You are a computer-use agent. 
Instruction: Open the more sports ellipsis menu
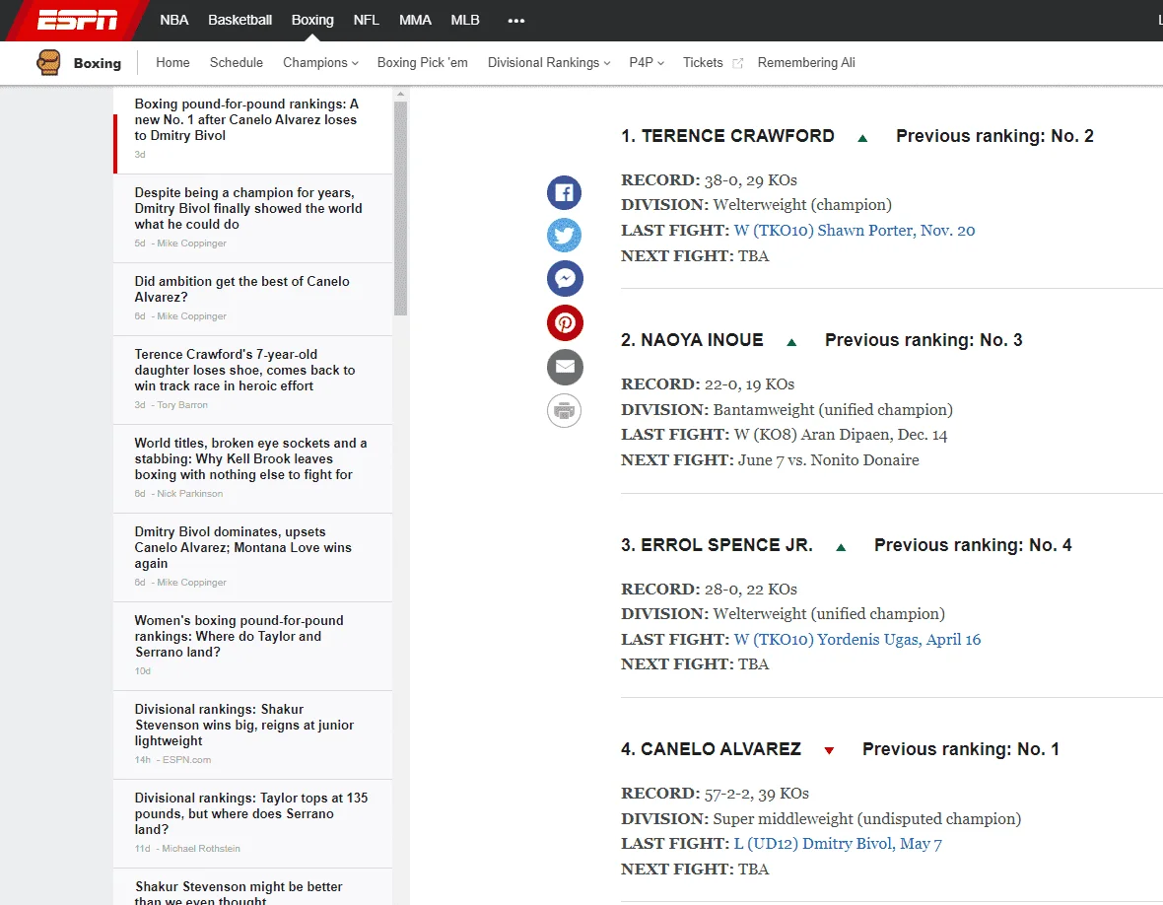click(516, 21)
